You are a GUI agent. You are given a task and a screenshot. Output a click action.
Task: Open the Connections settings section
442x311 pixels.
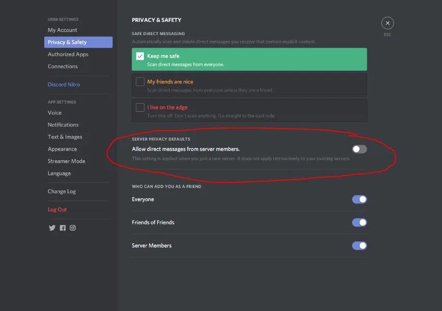(x=63, y=67)
